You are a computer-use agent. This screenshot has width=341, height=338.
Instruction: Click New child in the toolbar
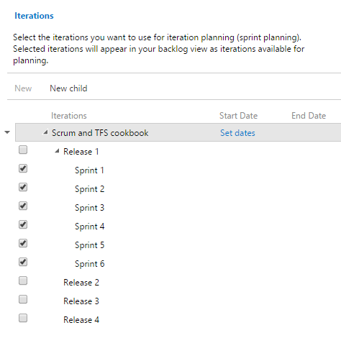pyautogui.click(x=68, y=88)
